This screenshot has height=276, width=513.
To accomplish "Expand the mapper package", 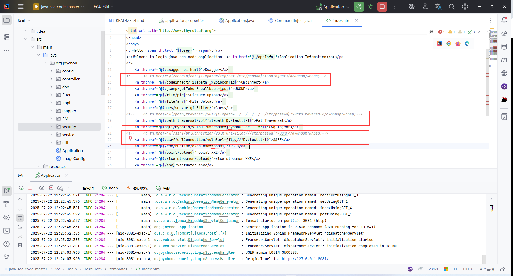I will coord(51,111).
